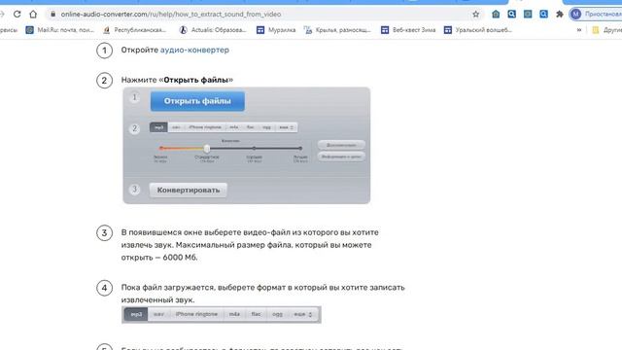Set quality slider to the rightmost best point

pyautogui.click(x=300, y=148)
